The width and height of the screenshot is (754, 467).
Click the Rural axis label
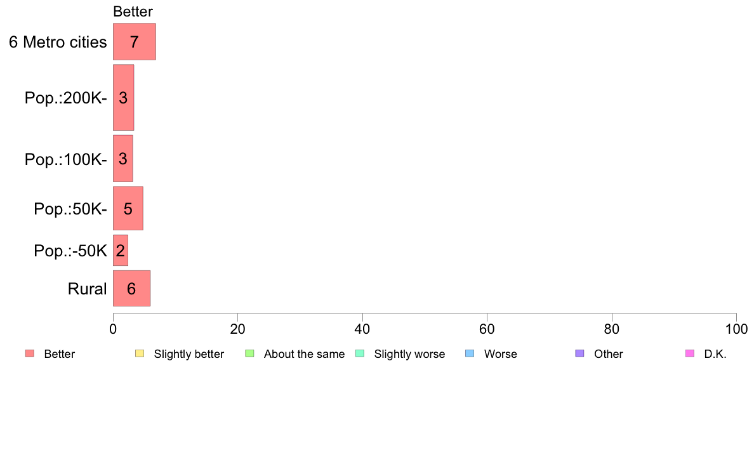(x=87, y=289)
